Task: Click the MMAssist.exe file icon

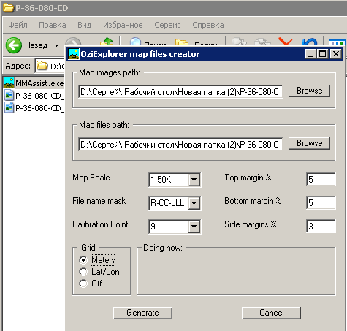Action: (x=9, y=83)
